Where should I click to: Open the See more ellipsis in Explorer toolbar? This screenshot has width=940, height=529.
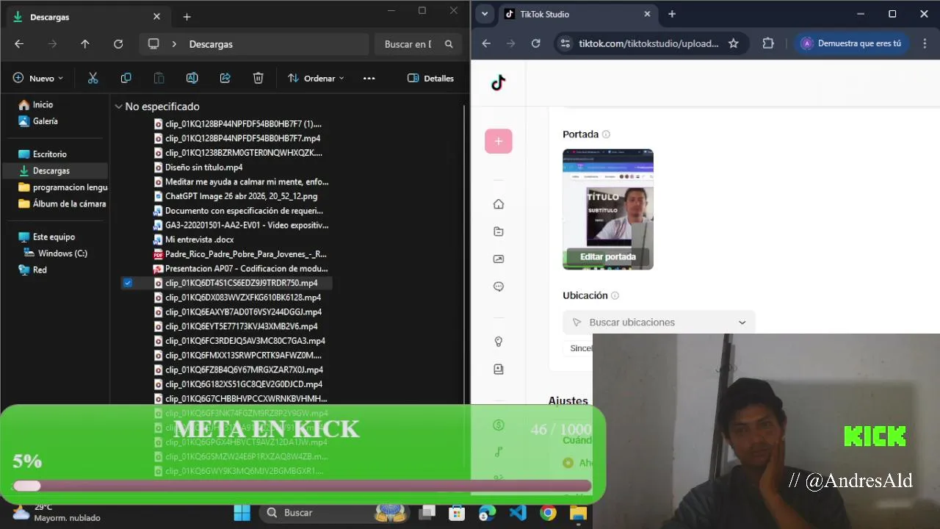click(369, 78)
